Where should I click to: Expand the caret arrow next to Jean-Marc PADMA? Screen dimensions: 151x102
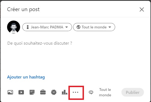pyautogui.click(x=67, y=27)
